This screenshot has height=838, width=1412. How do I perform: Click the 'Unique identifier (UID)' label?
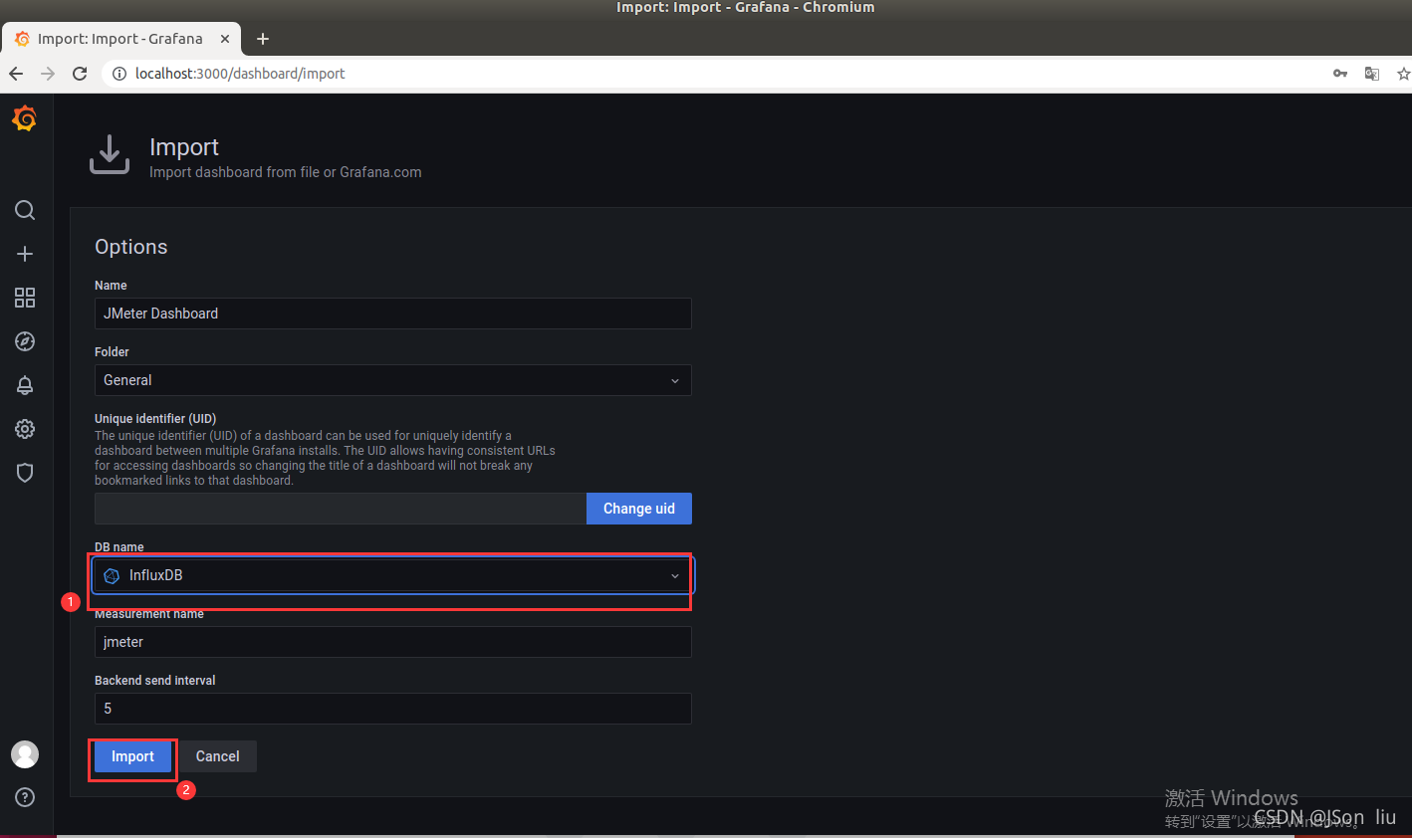point(155,419)
